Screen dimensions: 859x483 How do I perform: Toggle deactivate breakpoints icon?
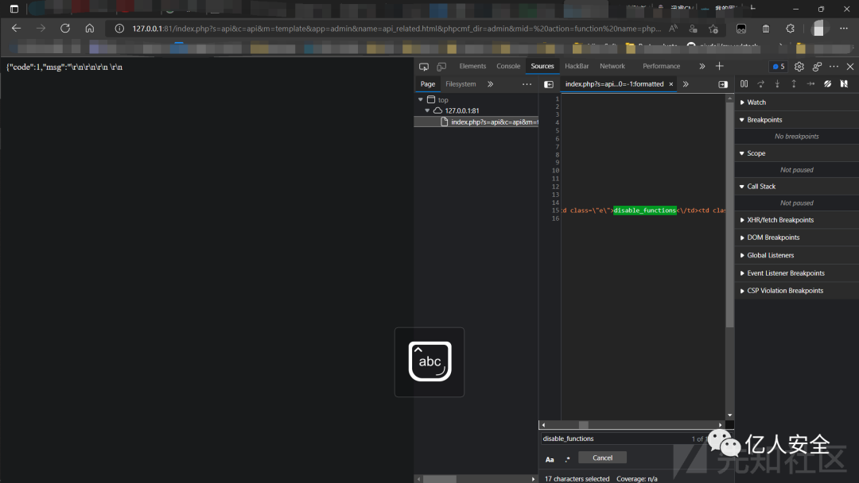[827, 84]
